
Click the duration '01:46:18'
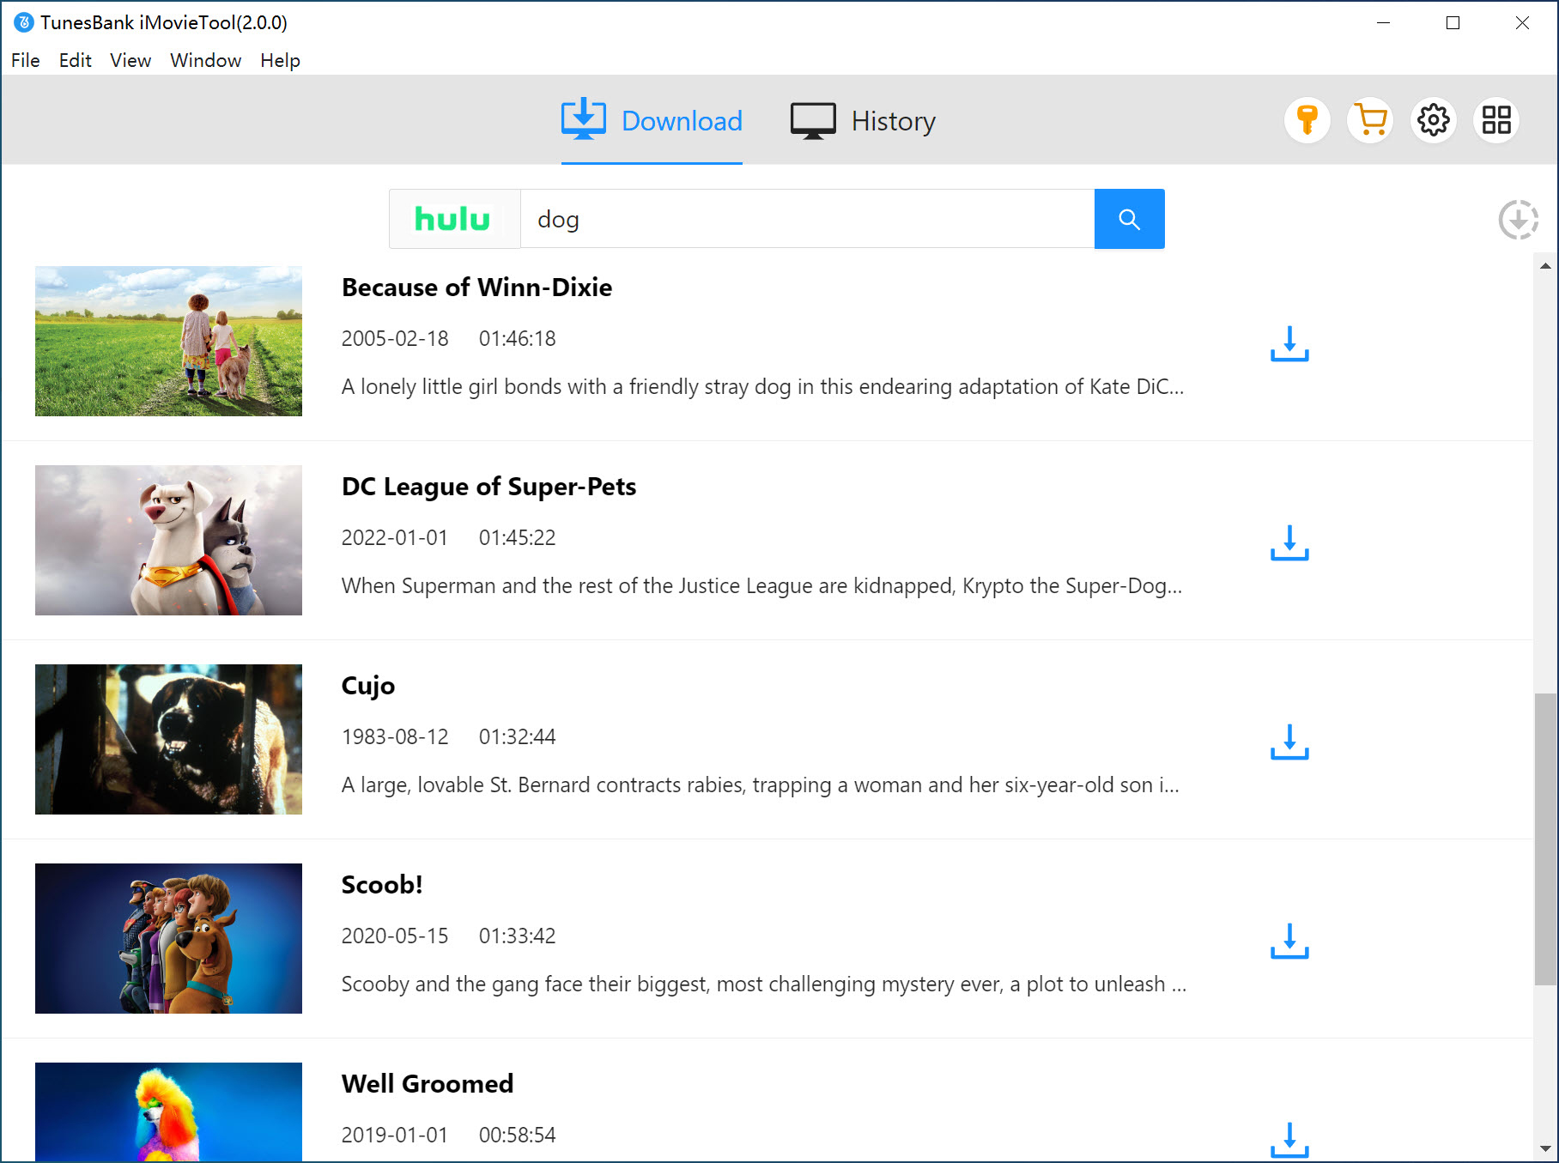pyautogui.click(x=517, y=338)
